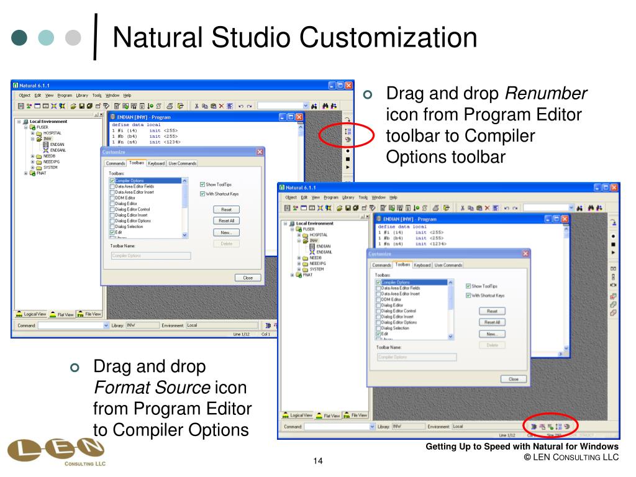
Task: Uncheck Compiler Options in rear Customize dialog
Action: [112, 181]
